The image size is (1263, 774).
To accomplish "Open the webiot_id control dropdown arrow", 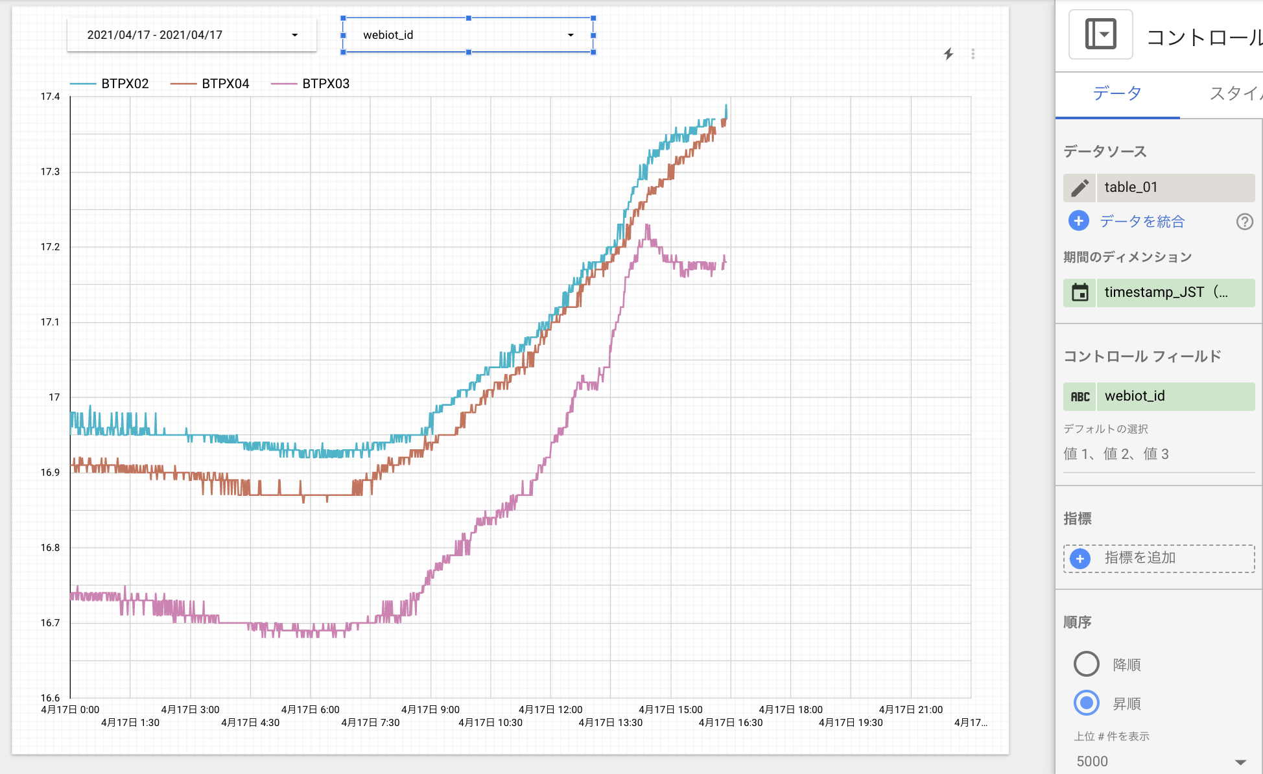I will pyautogui.click(x=570, y=35).
